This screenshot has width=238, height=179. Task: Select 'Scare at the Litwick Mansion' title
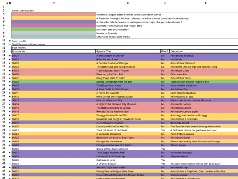coord(112,149)
